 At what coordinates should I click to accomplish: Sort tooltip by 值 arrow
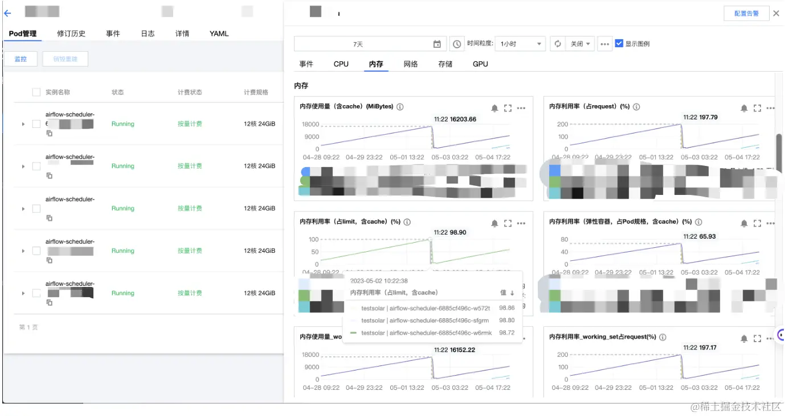click(512, 293)
